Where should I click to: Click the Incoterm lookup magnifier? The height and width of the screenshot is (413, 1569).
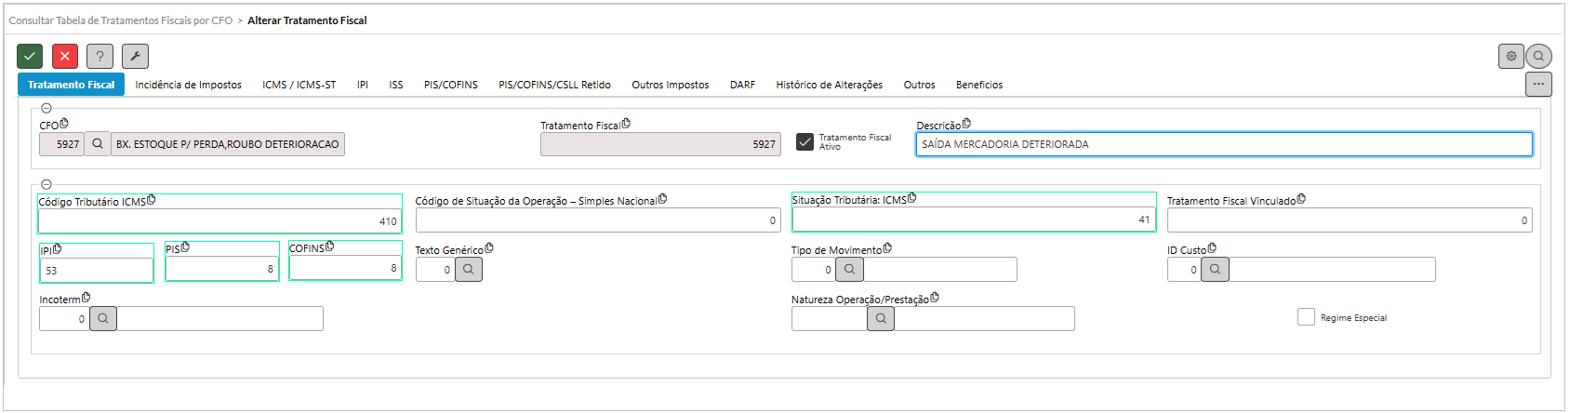click(103, 319)
